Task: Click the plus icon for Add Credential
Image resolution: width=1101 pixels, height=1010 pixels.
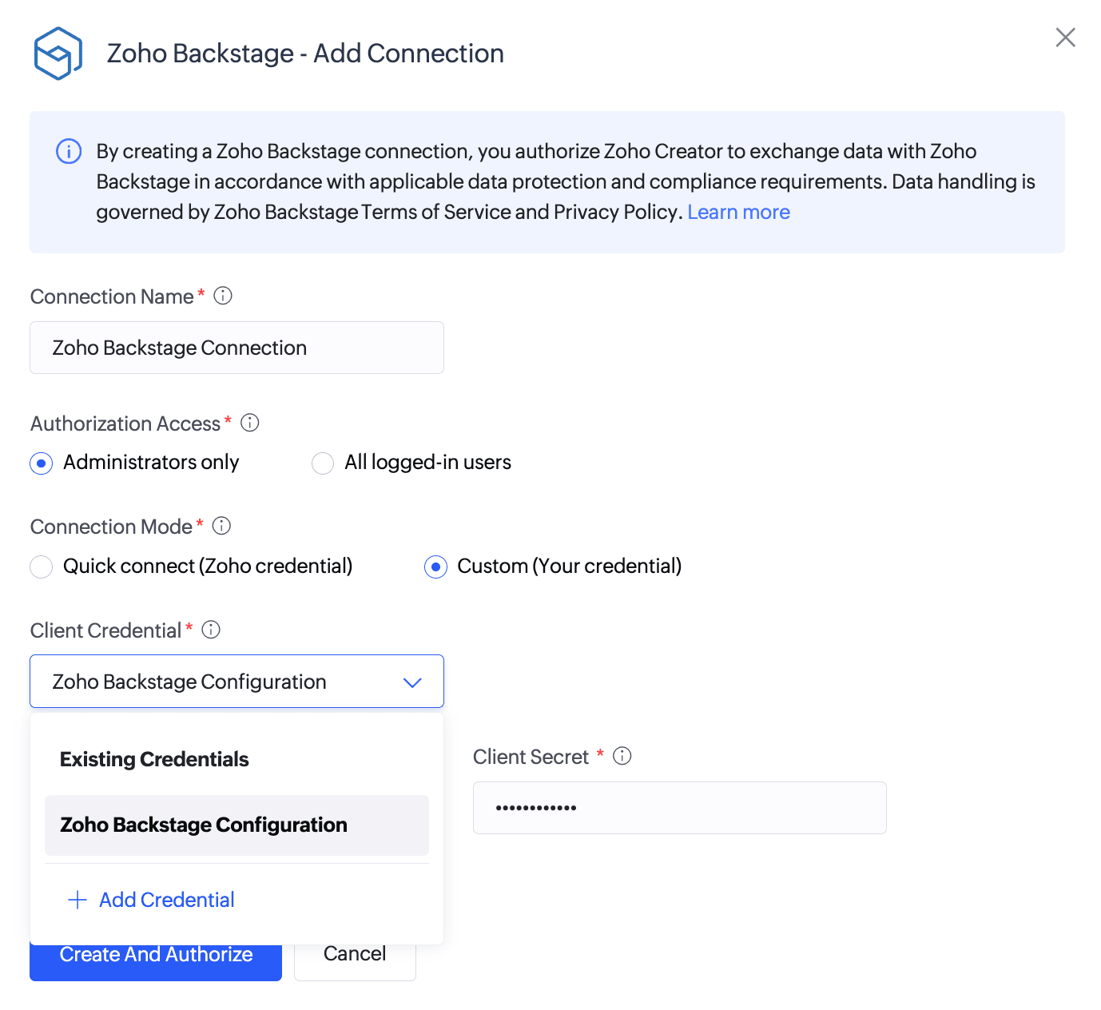Action: (x=78, y=900)
